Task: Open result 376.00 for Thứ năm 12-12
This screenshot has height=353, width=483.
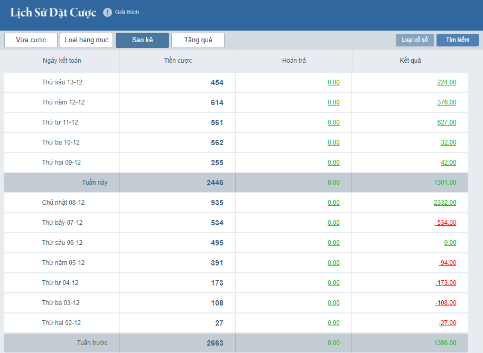Action: tap(447, 102)
